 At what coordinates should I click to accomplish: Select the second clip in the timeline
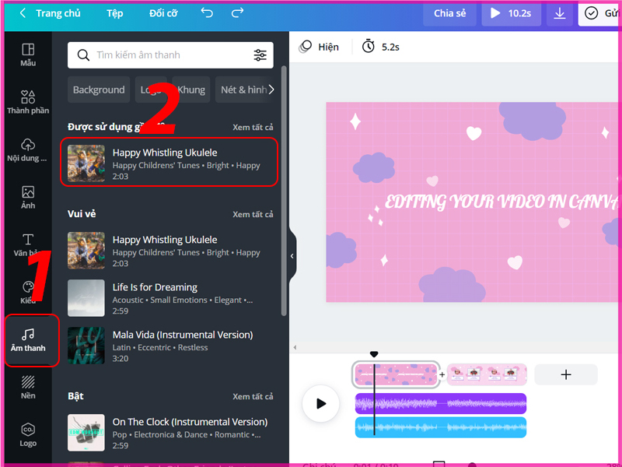[487, 374]
